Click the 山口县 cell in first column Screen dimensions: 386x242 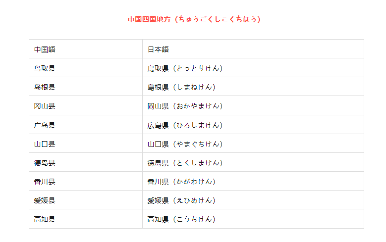click(x=86, y=144)
